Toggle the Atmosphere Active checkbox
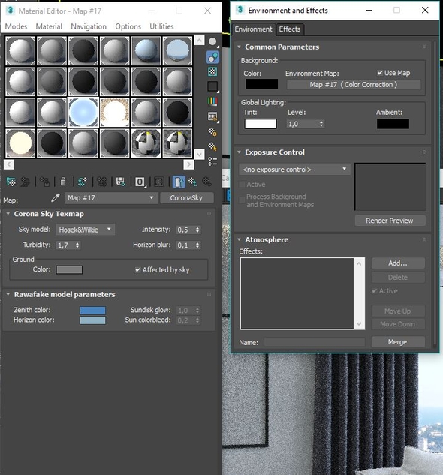Screen dimensions: 443x475 pyautogui.click(x=375, y=291)
